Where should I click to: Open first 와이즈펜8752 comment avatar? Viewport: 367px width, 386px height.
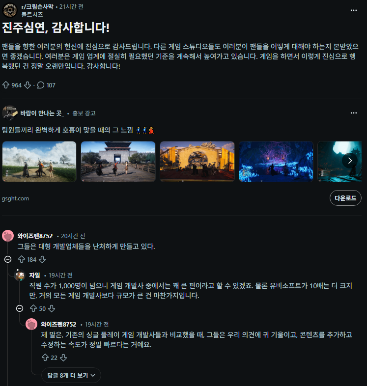(x=8, y=236)
